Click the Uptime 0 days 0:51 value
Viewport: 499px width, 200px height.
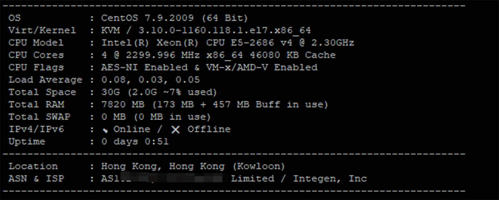tap(135, 142)
